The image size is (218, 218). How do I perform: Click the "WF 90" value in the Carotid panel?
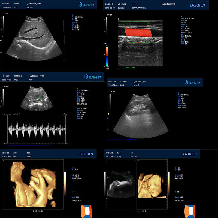(184, 44)
